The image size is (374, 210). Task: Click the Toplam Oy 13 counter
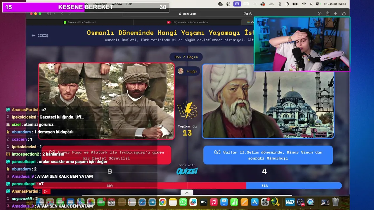187,130
